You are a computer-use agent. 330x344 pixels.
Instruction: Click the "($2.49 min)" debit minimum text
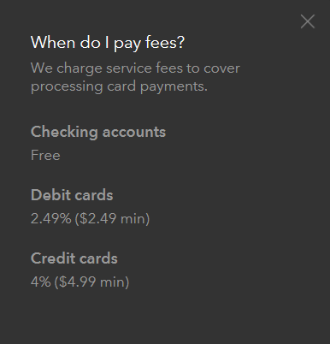click(112, 219)
